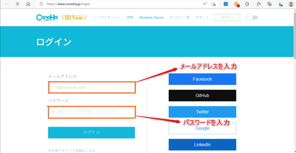Focus the メールアドレス input field

click(x=92, y=87)
